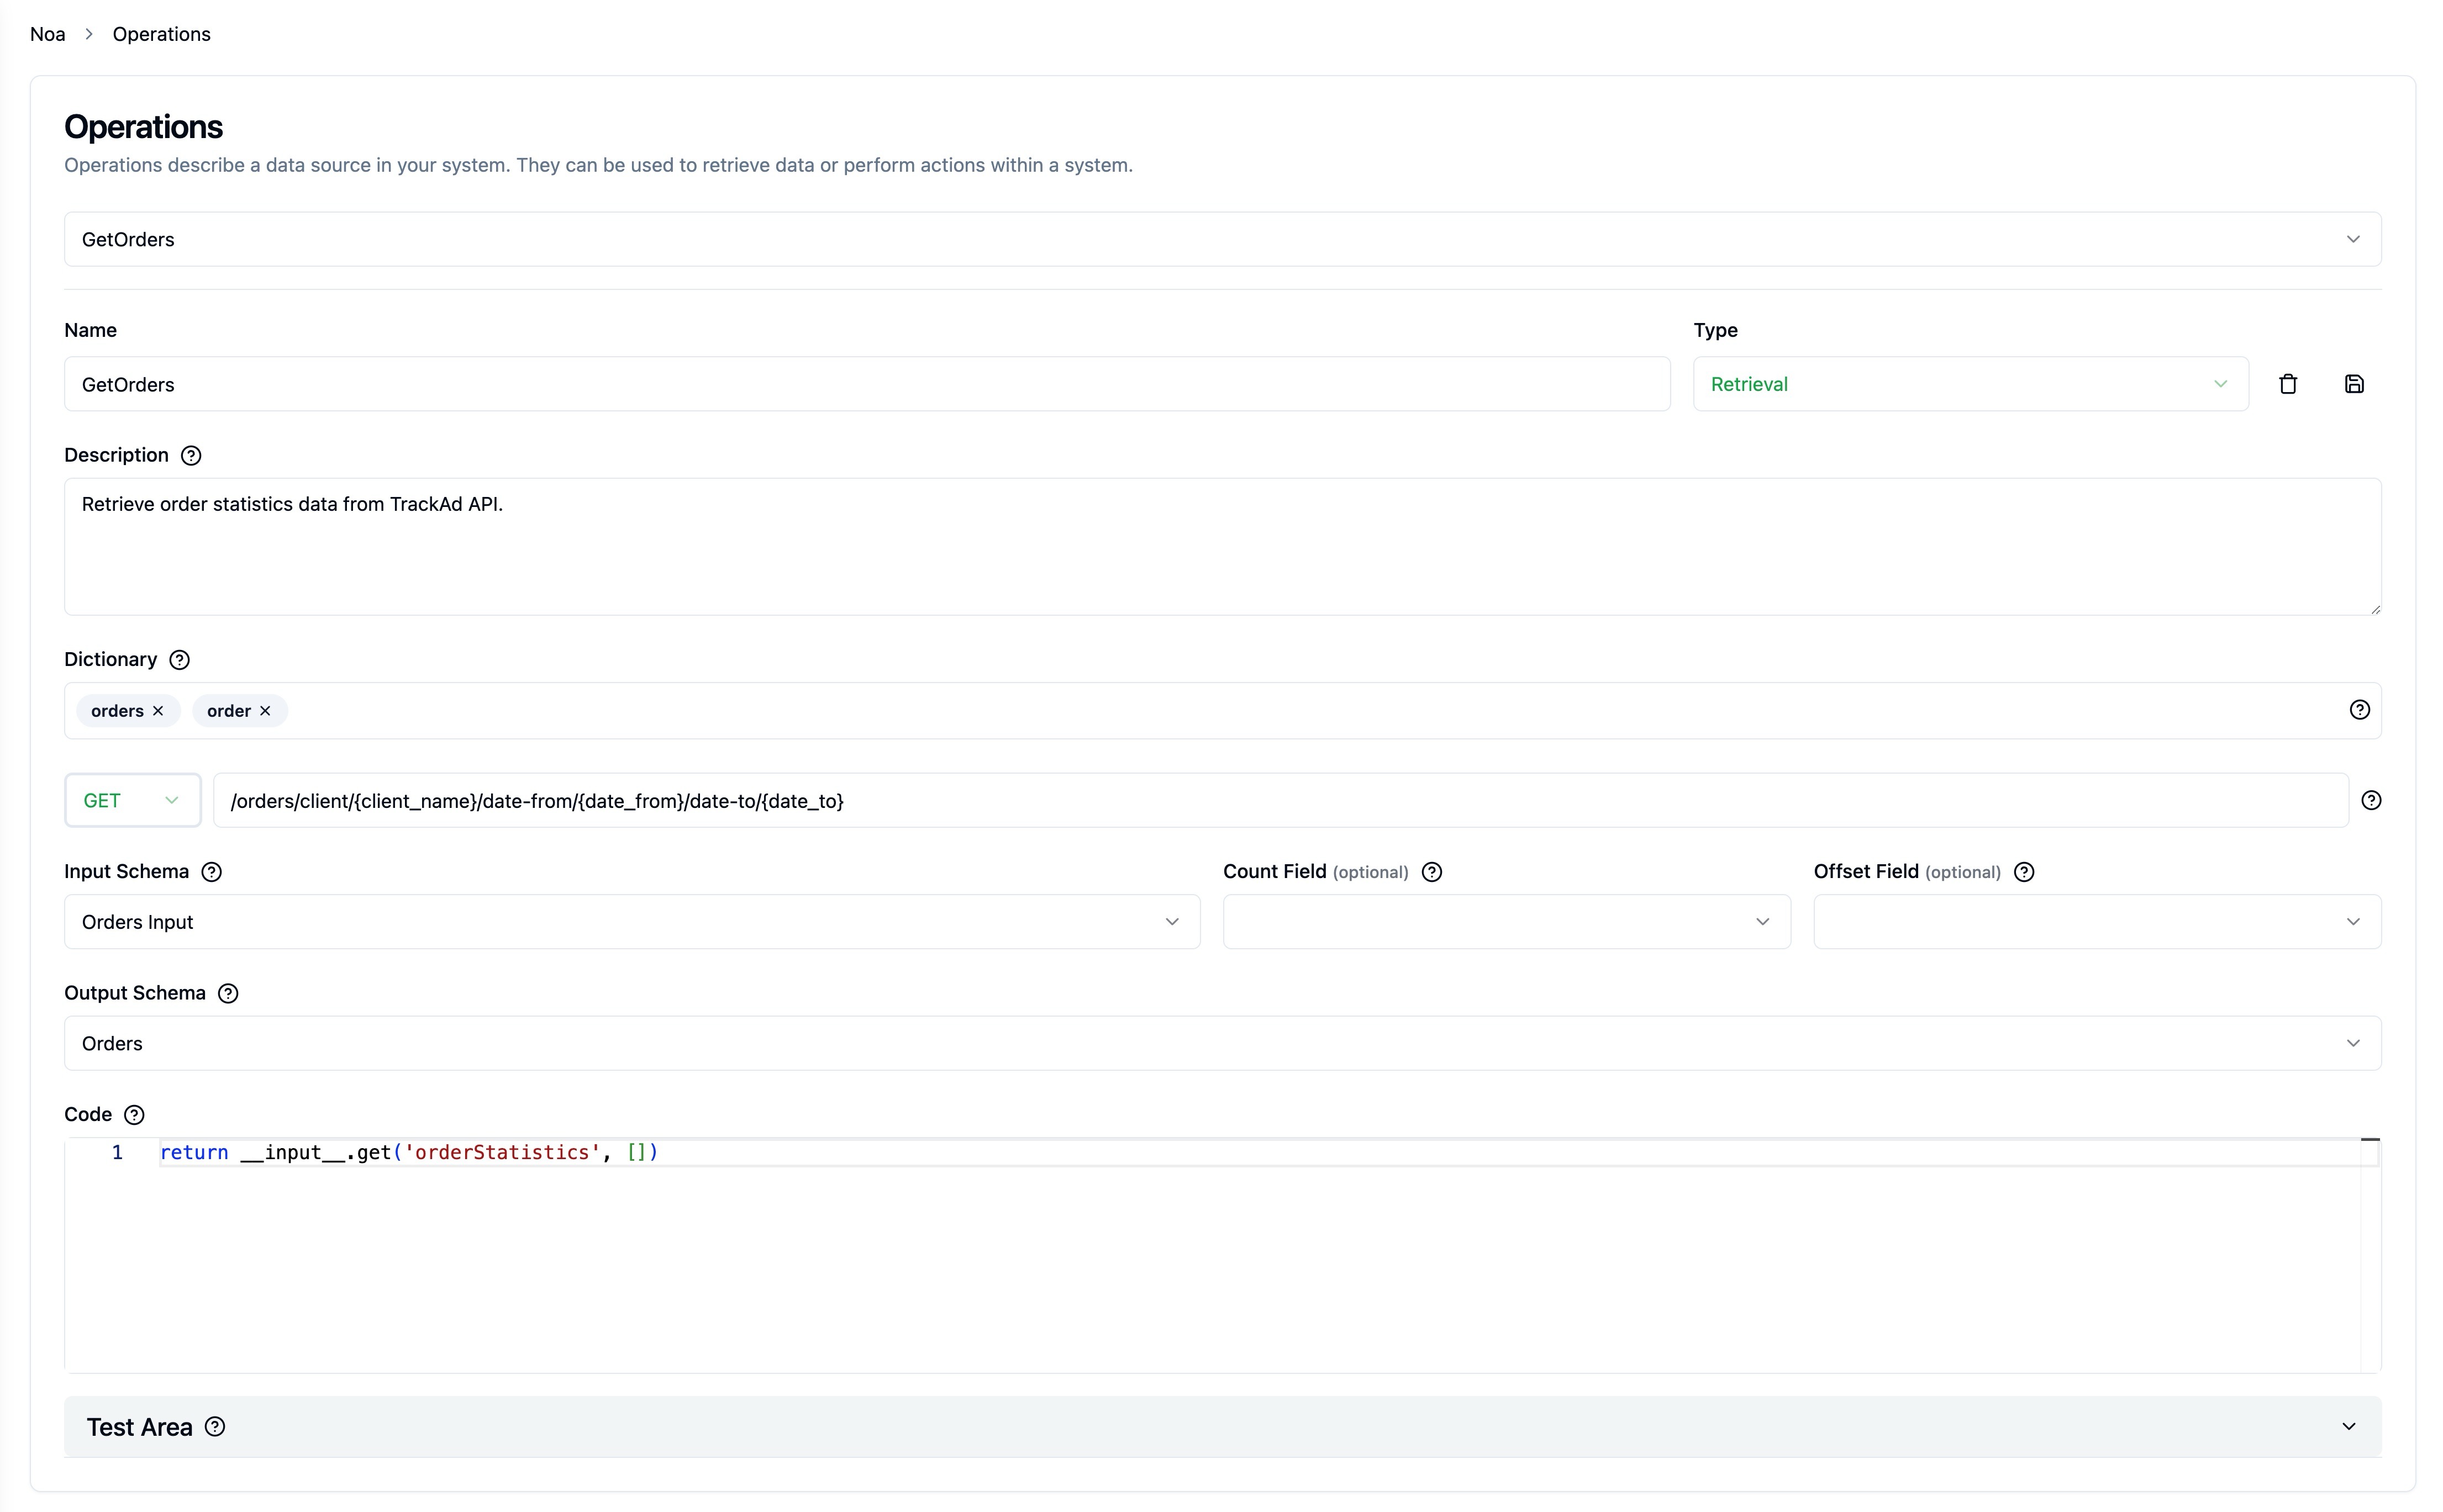Open Description help question icon
The height and width of the screenshot is (1512, 2443).
191,456
